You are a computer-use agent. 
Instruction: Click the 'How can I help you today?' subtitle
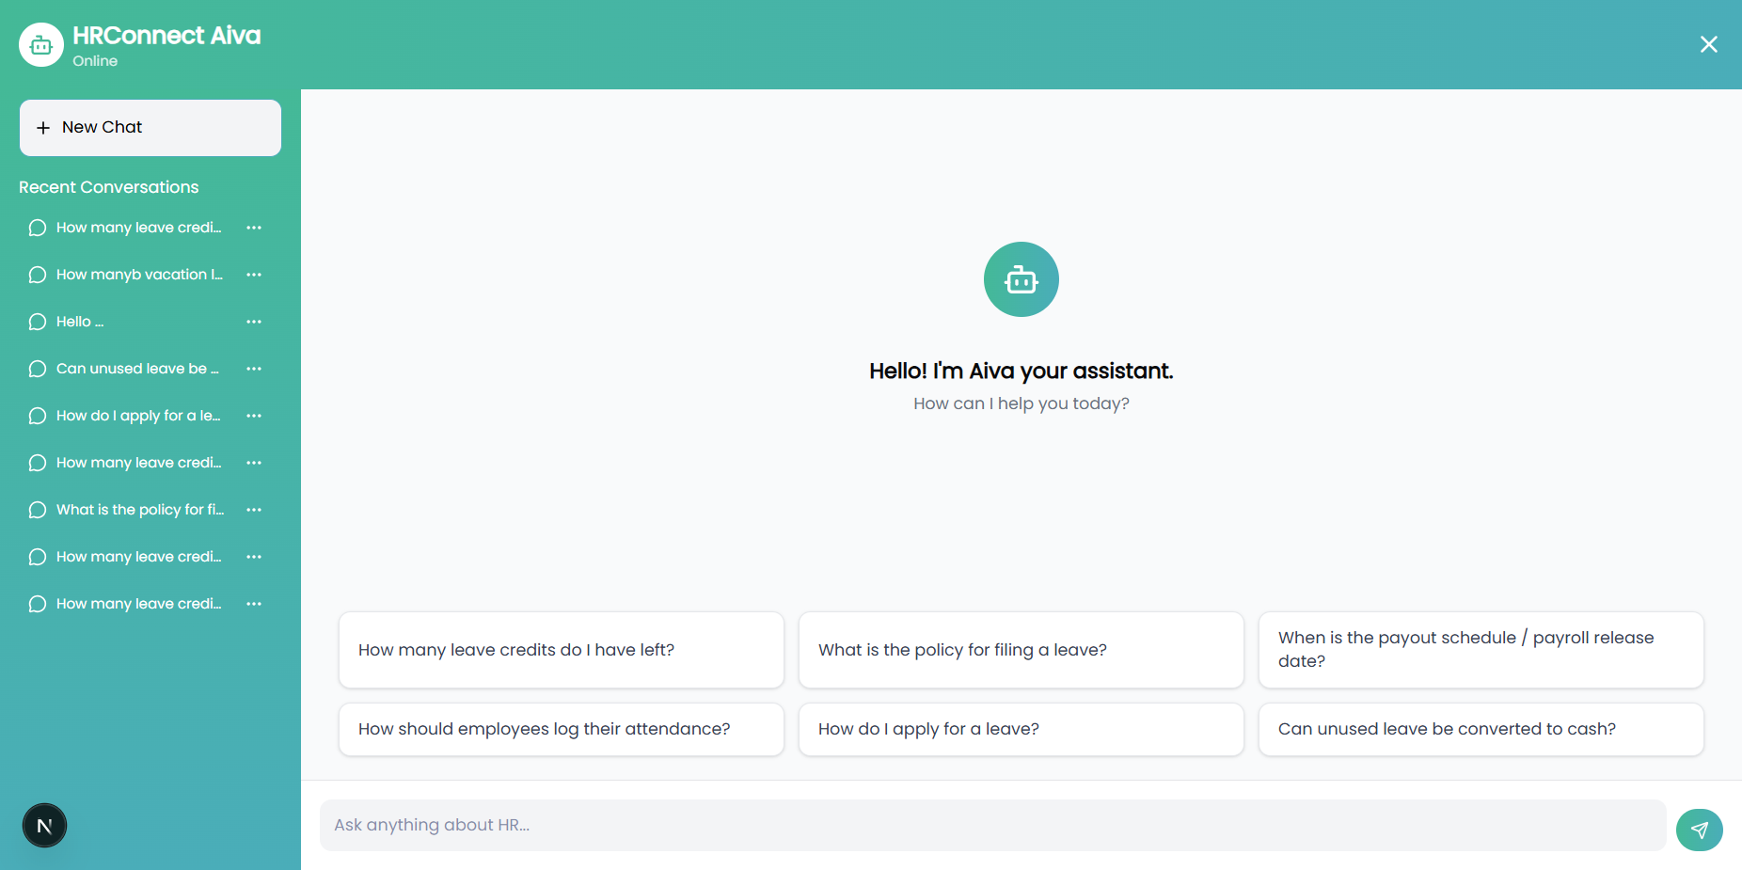[x=1021, y=403]
